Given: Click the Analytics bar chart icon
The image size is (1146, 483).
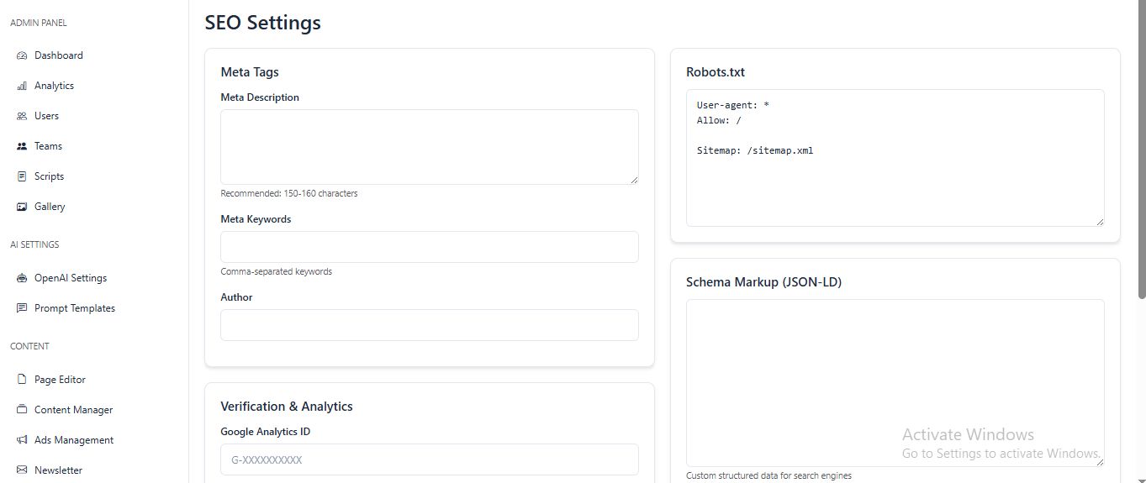Looking at the screenshot, I should tap(22, 86).
